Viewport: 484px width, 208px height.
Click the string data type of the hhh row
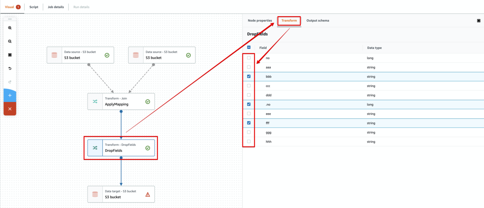click(371, 142)
